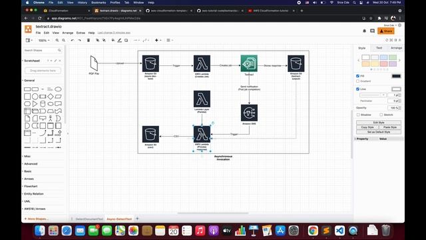Choose the light blue style preset swatch

pos(383,57)
